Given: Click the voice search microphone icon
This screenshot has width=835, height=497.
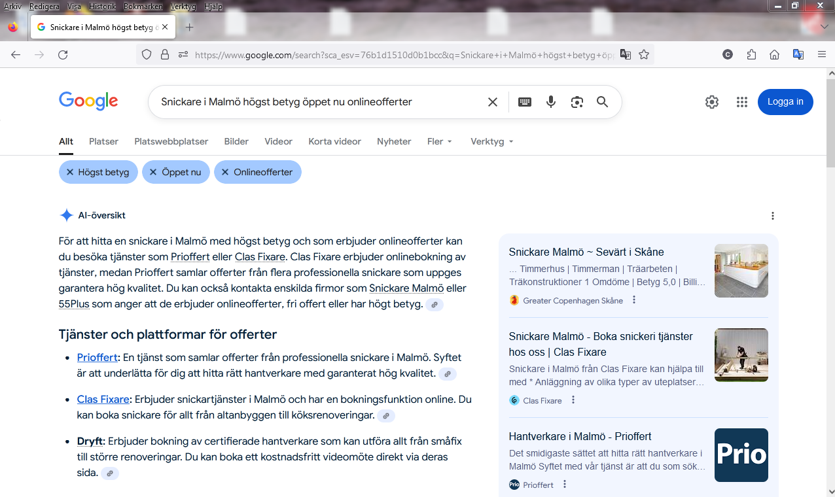Looking at the screenshot, I should point(551,102).
